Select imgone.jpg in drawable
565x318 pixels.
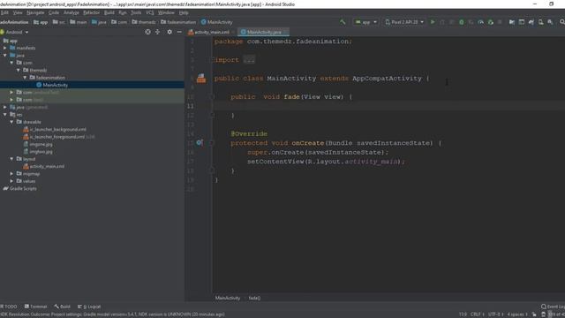41,144
